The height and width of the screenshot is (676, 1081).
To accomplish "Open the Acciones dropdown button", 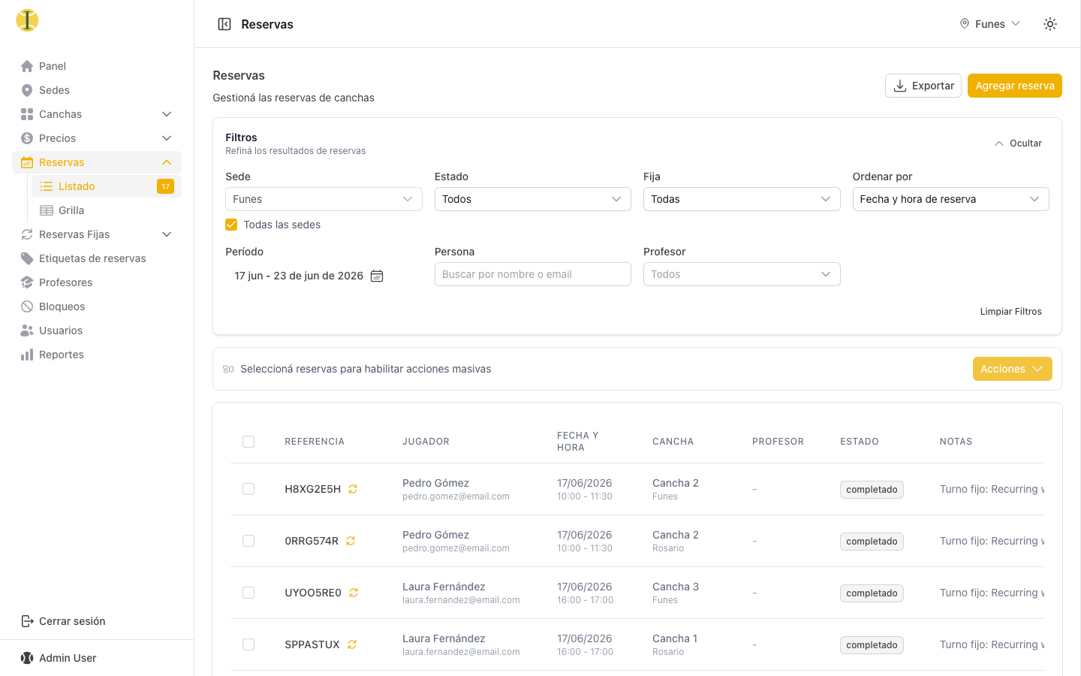I will 1012,369.
